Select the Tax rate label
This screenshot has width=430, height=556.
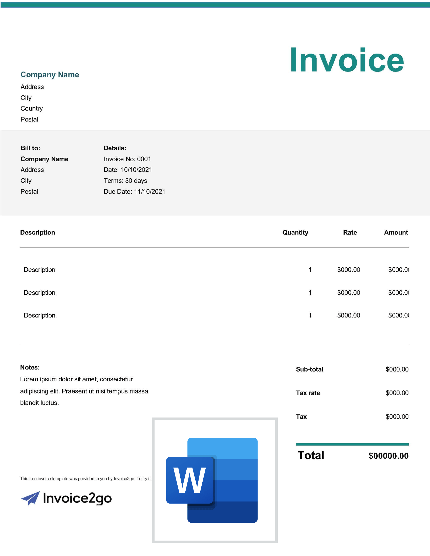[x=308, y=393]
